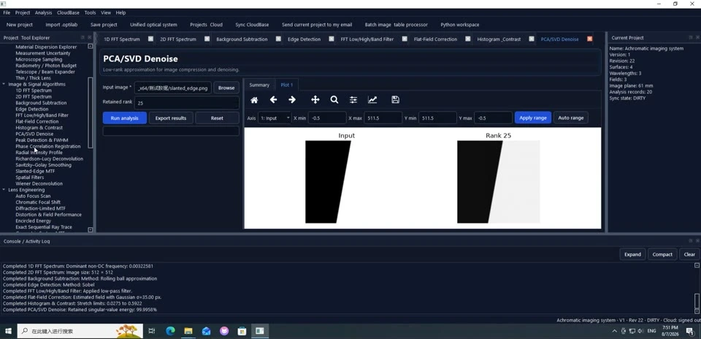Viewport: 701px width, 339px height.
Task: Switch to the Summary tab
Action: [x=259, y=85]
